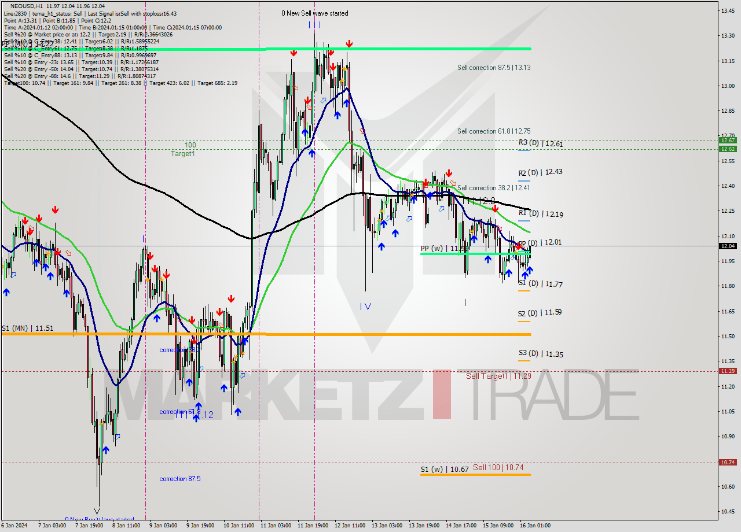Viewport: 741px width, 532px height.
Task: Select the S1 (MN) | 11.51 label
Action: click(x=27, y=328)
